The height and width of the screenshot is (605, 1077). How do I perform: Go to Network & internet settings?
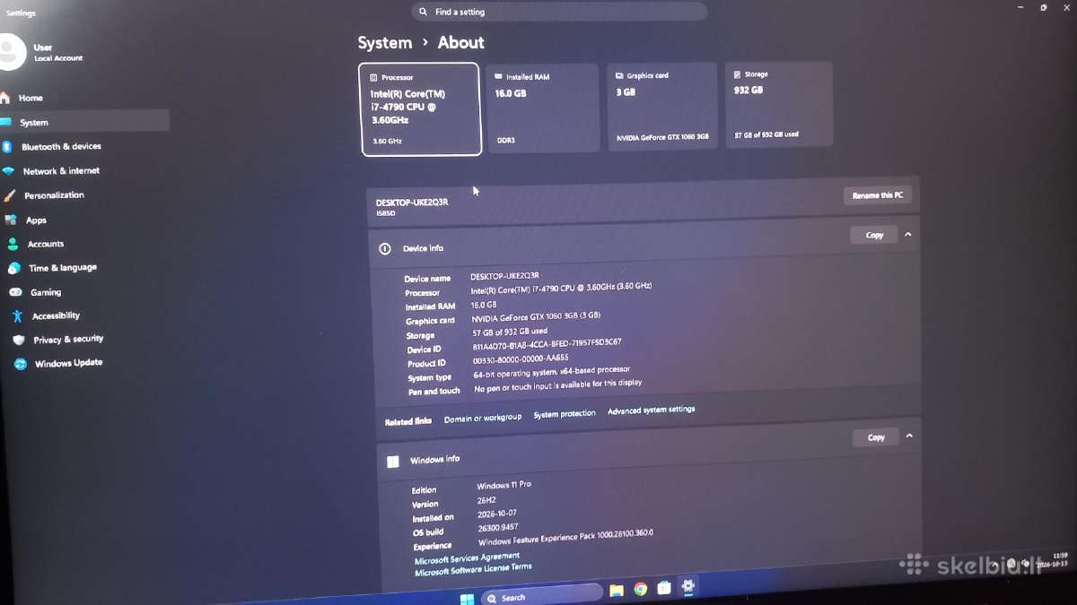tap(61, 170)
